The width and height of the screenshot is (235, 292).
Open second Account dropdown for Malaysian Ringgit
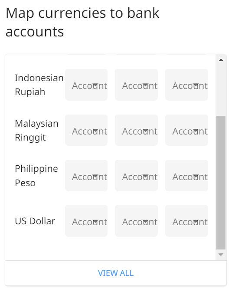[x=137, y=130]
